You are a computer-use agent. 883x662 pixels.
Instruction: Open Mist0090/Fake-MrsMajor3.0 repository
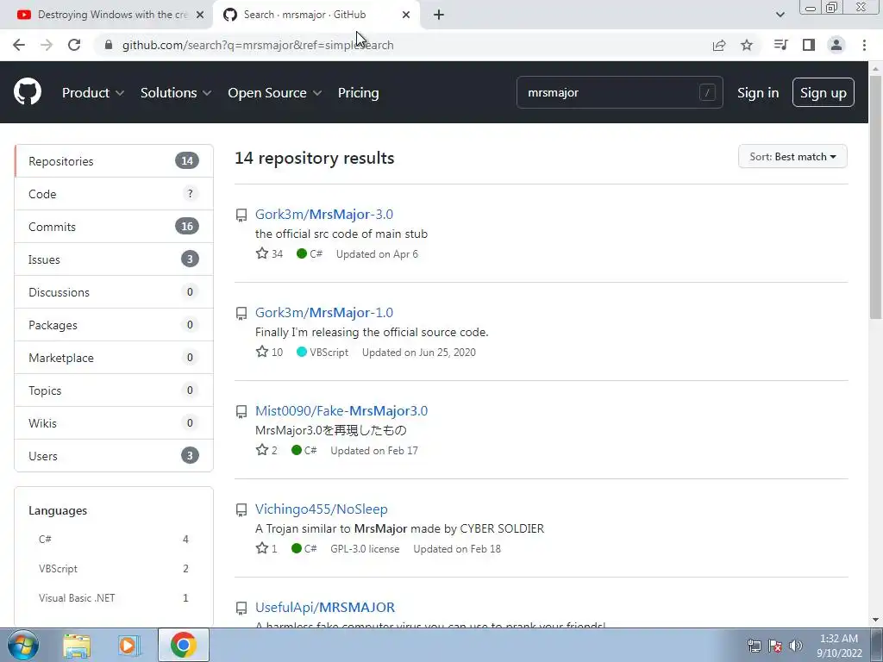point(341,410)
